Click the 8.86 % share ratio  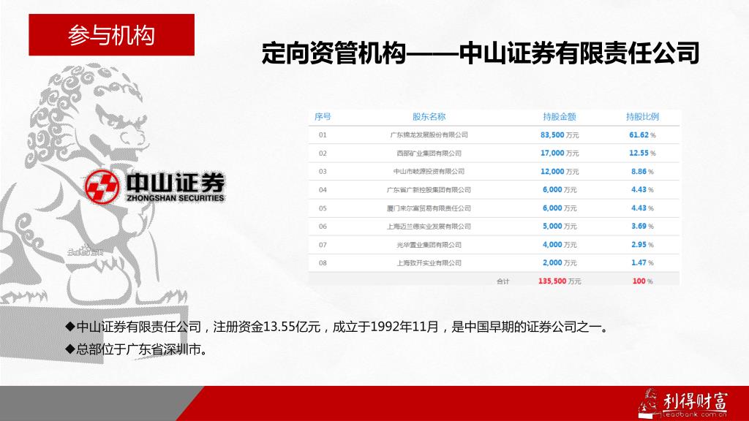pos(642,171)
